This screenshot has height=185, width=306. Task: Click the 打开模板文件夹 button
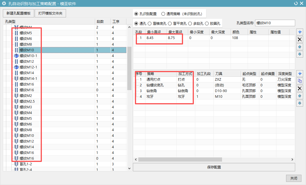(x=50, y=13)
